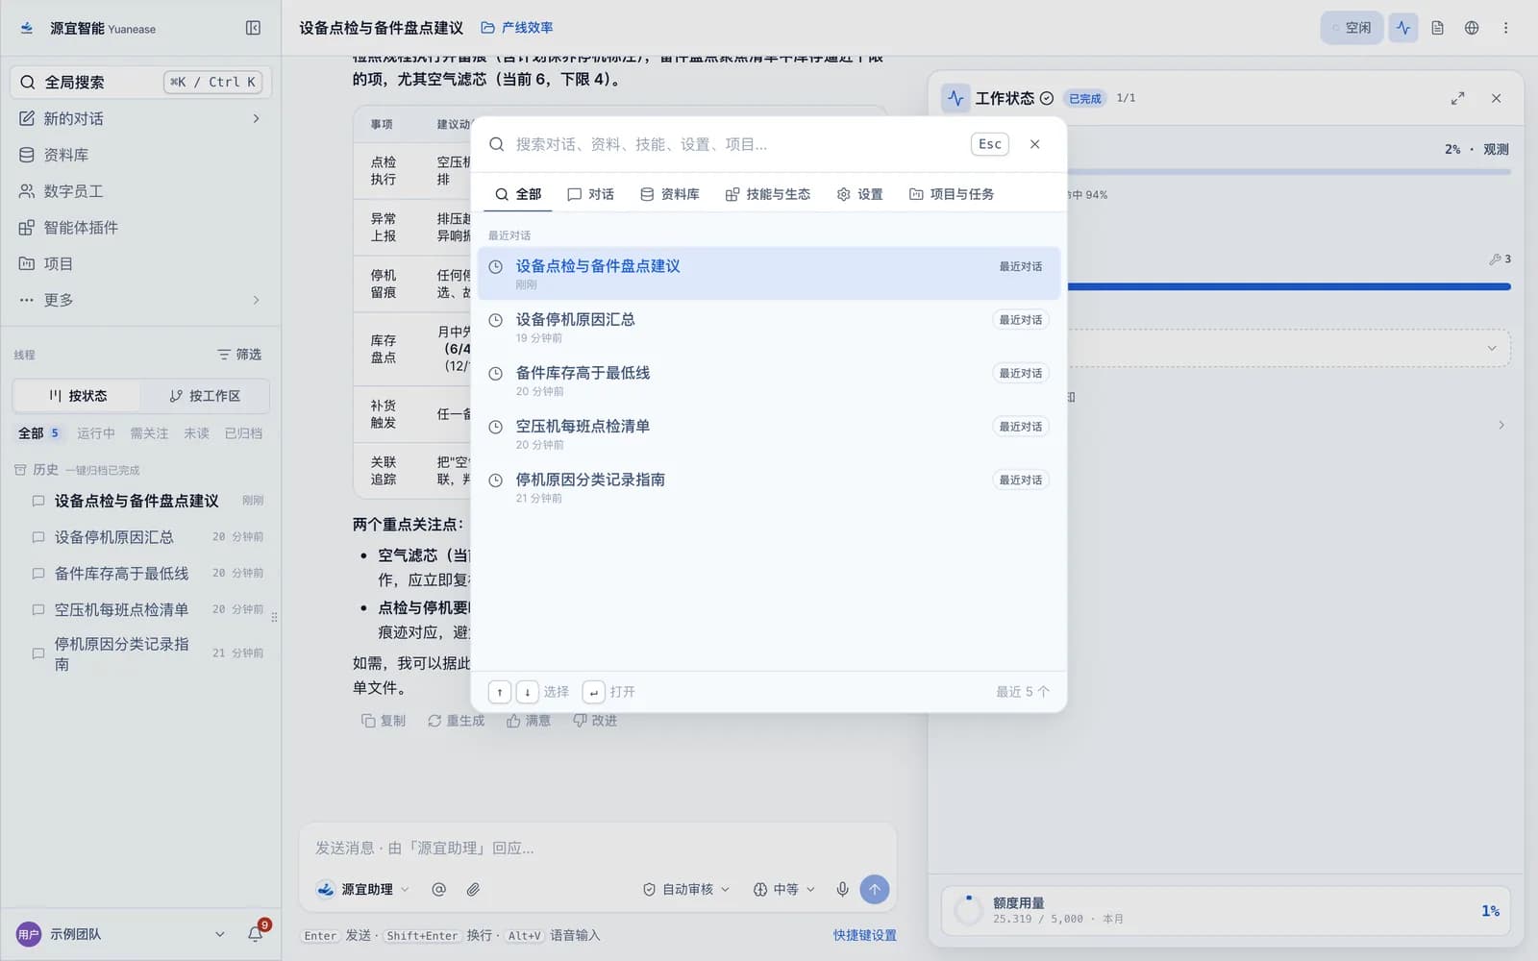Open sidebar thread 设备停机原因汇总
1538x961 pixels.
(x=148, y=537)
